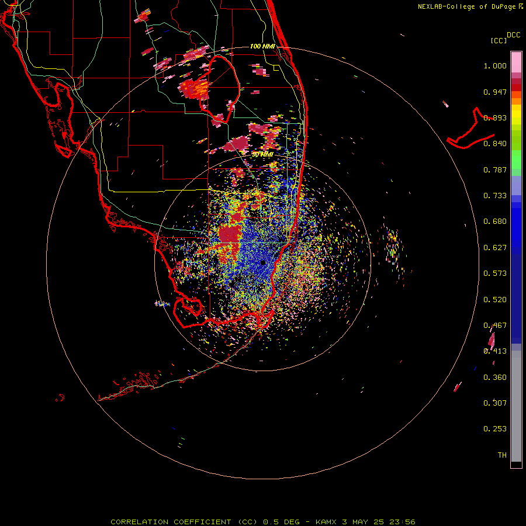Select the 0.627 scale value

pyautogui.click(x=495, y=248)
